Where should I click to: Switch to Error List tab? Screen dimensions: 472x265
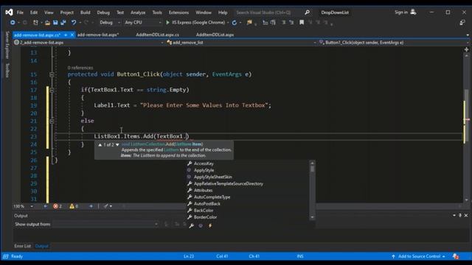pos(22,246)
